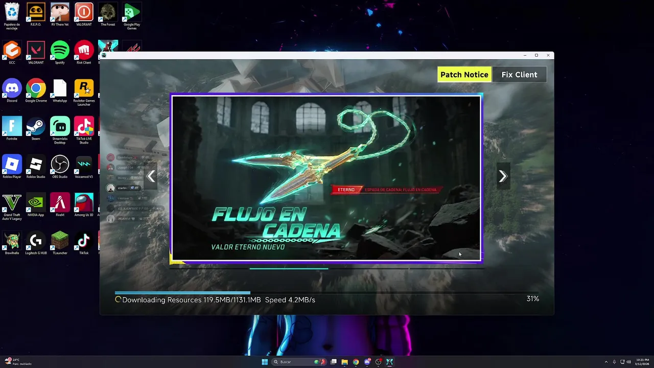Open the Discord desktop shortcut
The image size is (654, 368).
(12, 91)
